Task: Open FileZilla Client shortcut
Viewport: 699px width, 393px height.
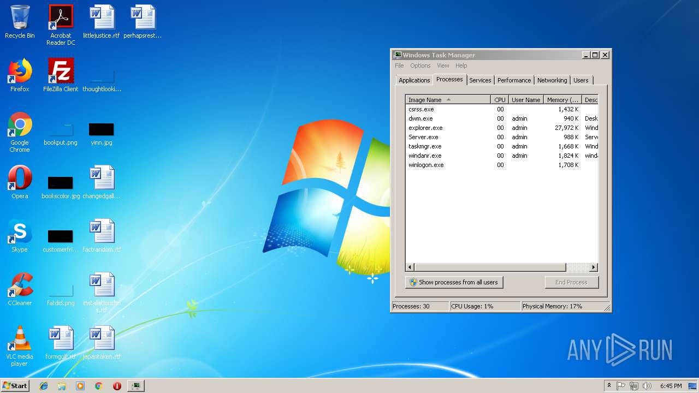Action: tap(61, 75)
